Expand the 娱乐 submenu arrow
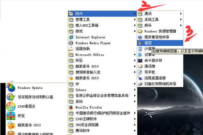203x135 pixels. tap(181, 25)
